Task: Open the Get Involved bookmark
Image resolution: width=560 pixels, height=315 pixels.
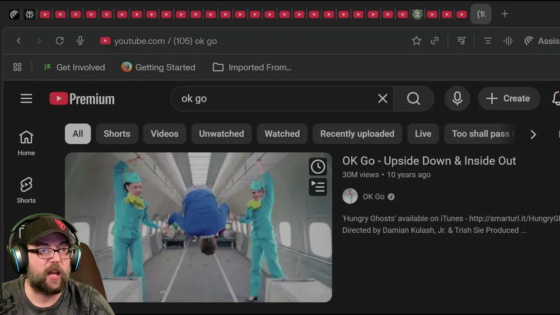Action: (74, 67)
